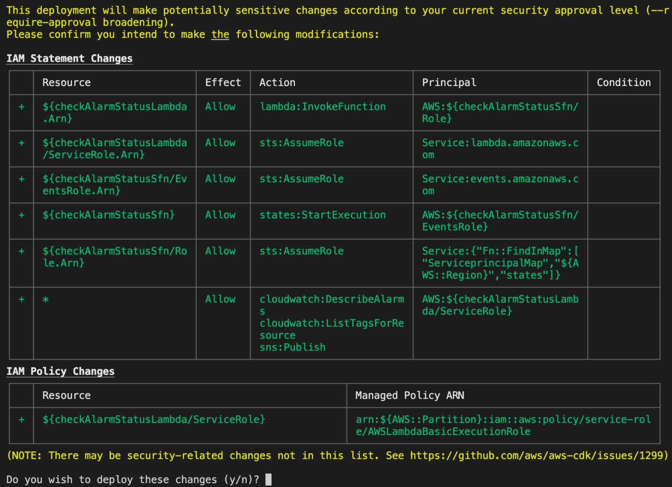Select the GitHub aws-cdk issue 1299 link
Viewport: 672px width, 487px height.
pos(538,455)
